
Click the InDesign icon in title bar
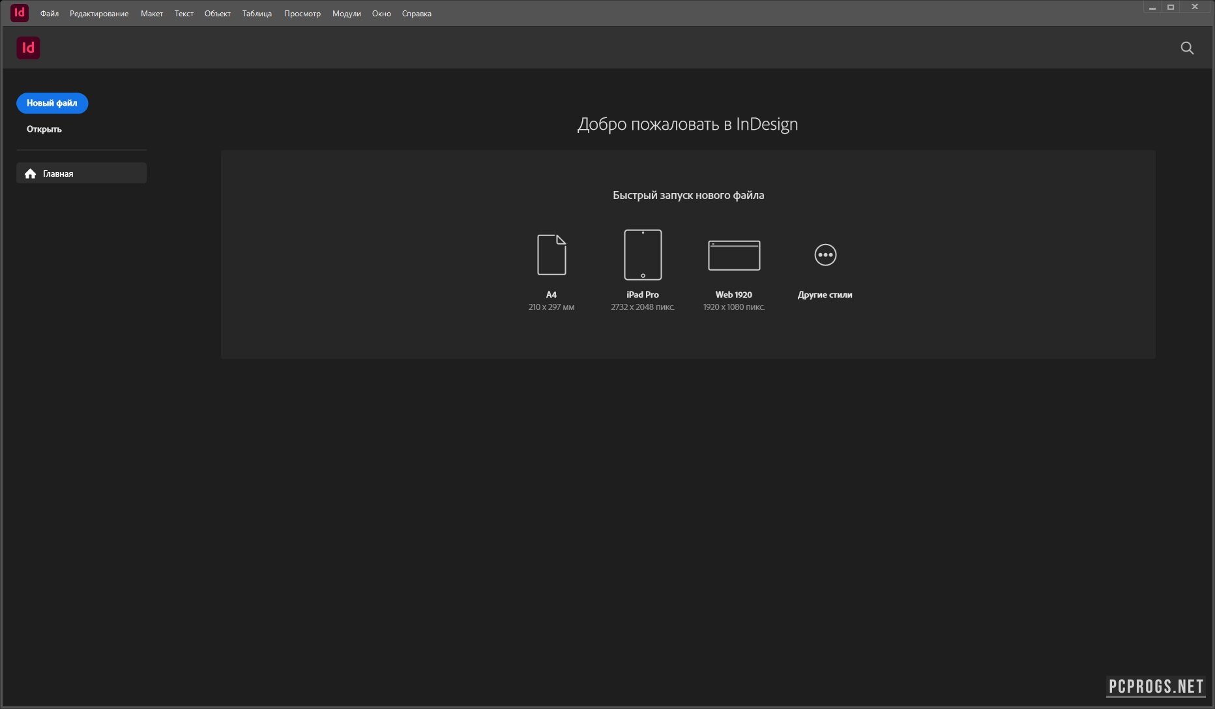click(x=20, y=12)
